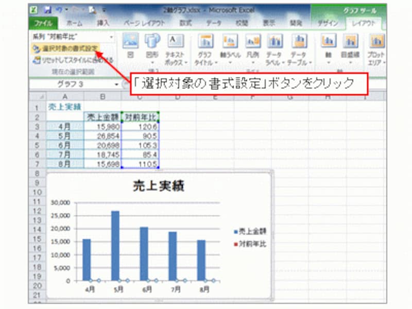Select the 対前年比 legend entry

pyautogui.click(x=250, y=244)
